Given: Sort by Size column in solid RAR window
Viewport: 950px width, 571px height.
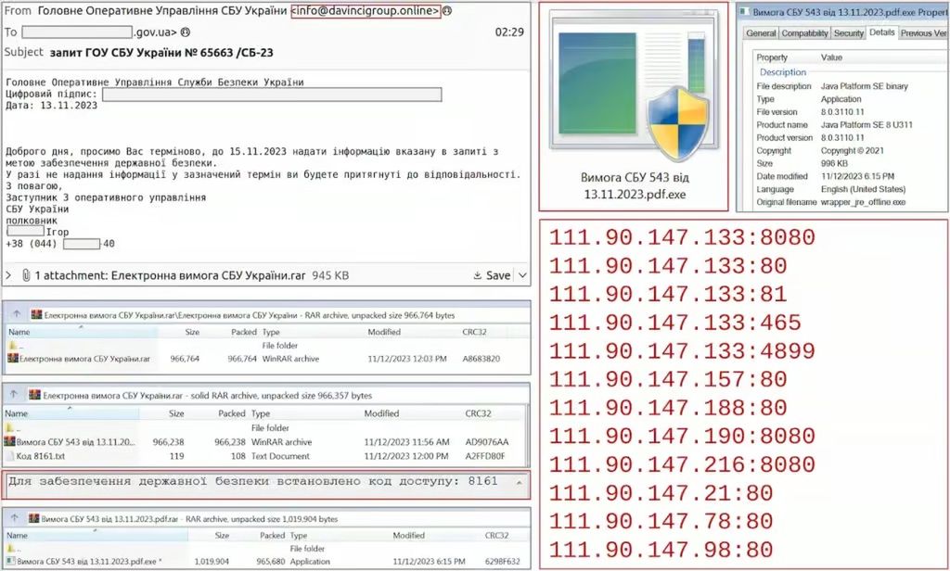Looking at the screenshot, I should point(176,413).
